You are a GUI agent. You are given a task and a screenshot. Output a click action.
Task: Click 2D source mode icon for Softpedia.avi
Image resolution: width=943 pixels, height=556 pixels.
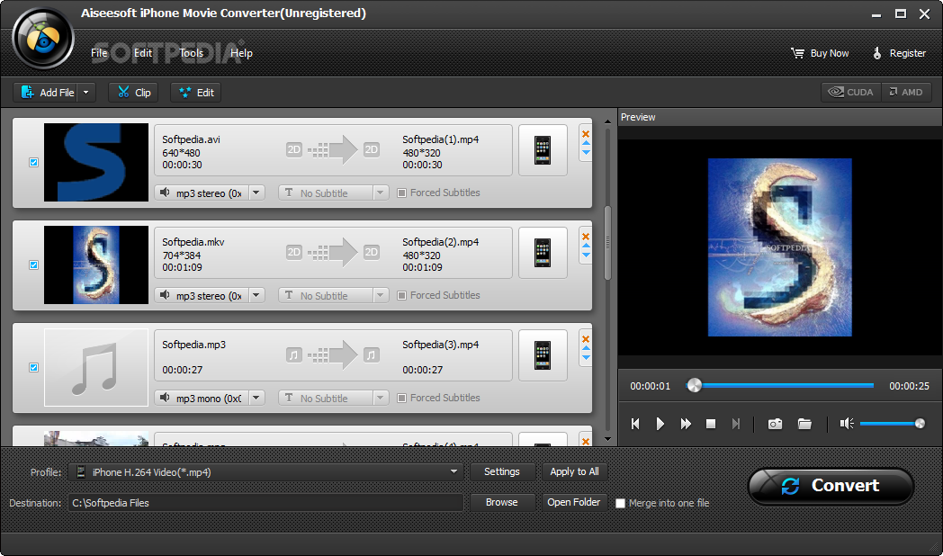294,149
